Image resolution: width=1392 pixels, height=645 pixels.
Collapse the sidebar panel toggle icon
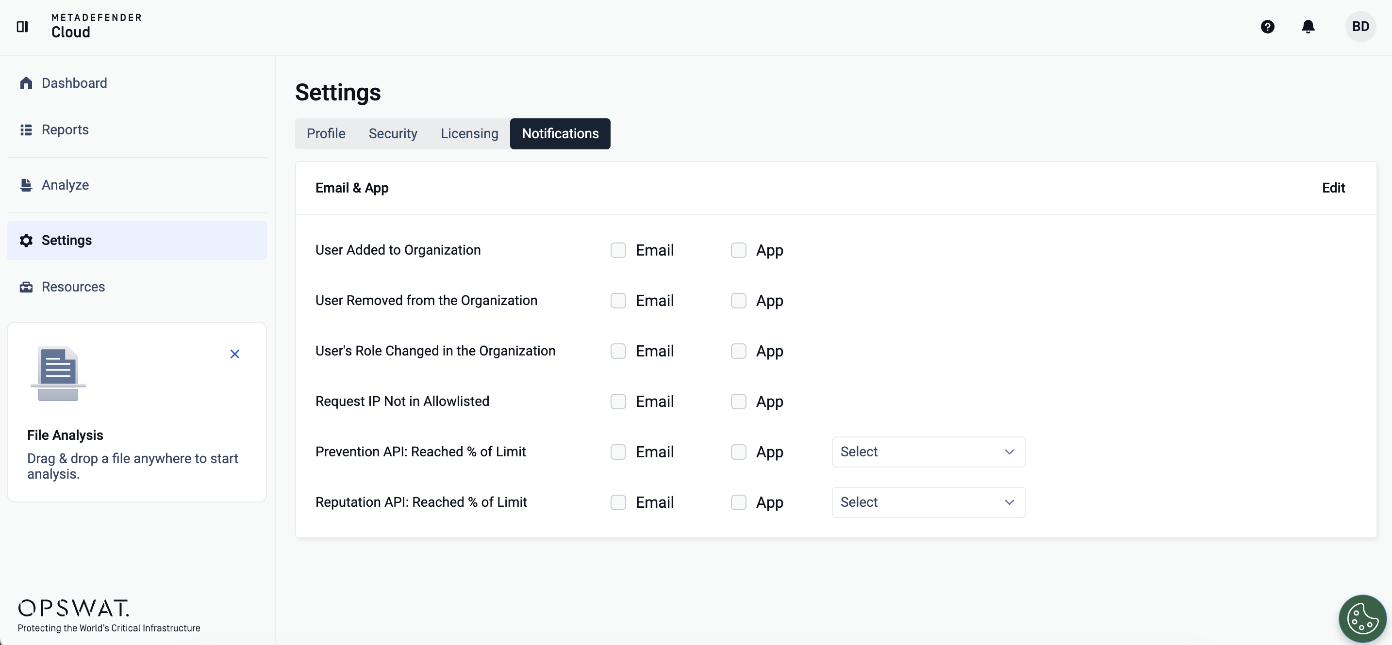click(x=22, y=27)
